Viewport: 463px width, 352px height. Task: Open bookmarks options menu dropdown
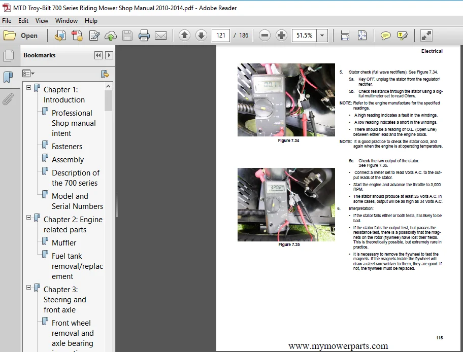(x=28, y=73)
